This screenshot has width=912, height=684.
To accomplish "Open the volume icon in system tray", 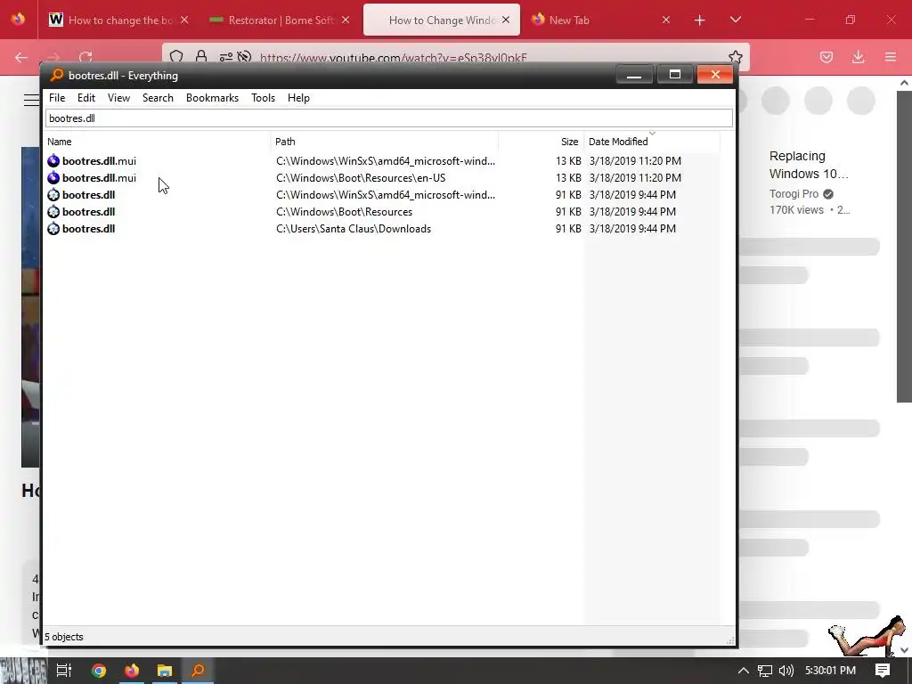I will pos(786,671).
